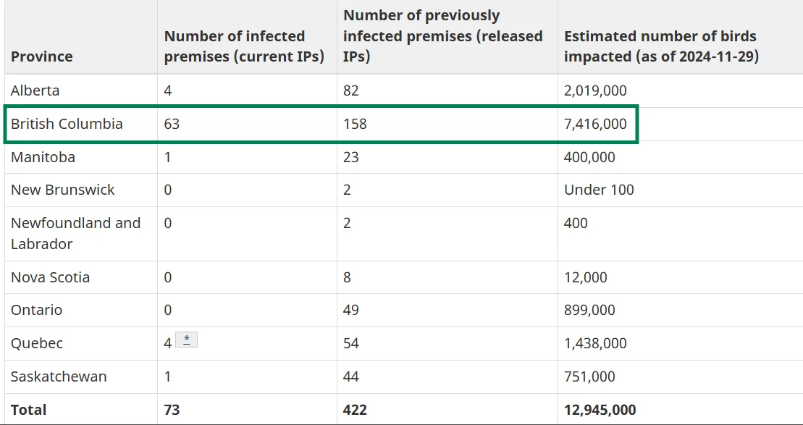Click the asterisk footnote link beside Quebec
The height and width of the screenshot is (425, 803).
click(x=186, y=340)
